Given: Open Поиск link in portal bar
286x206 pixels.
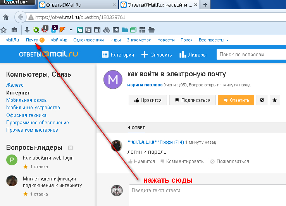Looking at the screenshot, I should (x=186, y=40).
